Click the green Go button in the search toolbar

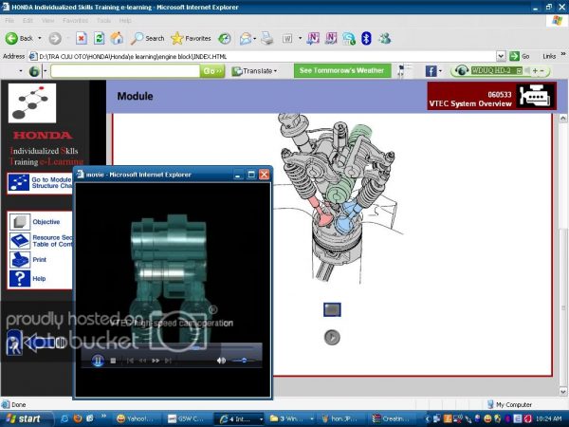click(212, 71)
